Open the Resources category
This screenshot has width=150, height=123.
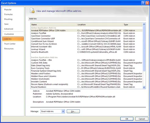click(9, 49)
